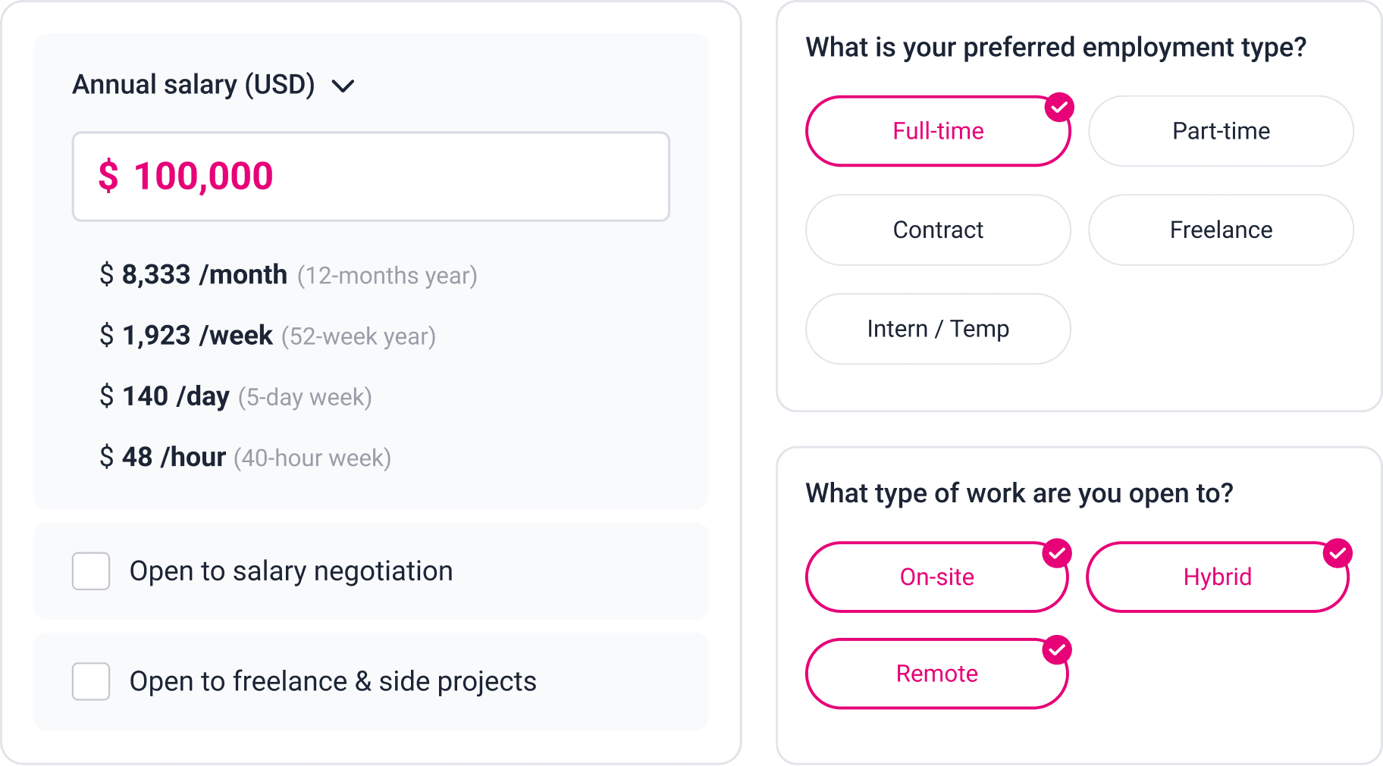This screenshot has height=766, width=1383.
Task: Toggle the Hybrid work type
Action: click(1216, 577)
